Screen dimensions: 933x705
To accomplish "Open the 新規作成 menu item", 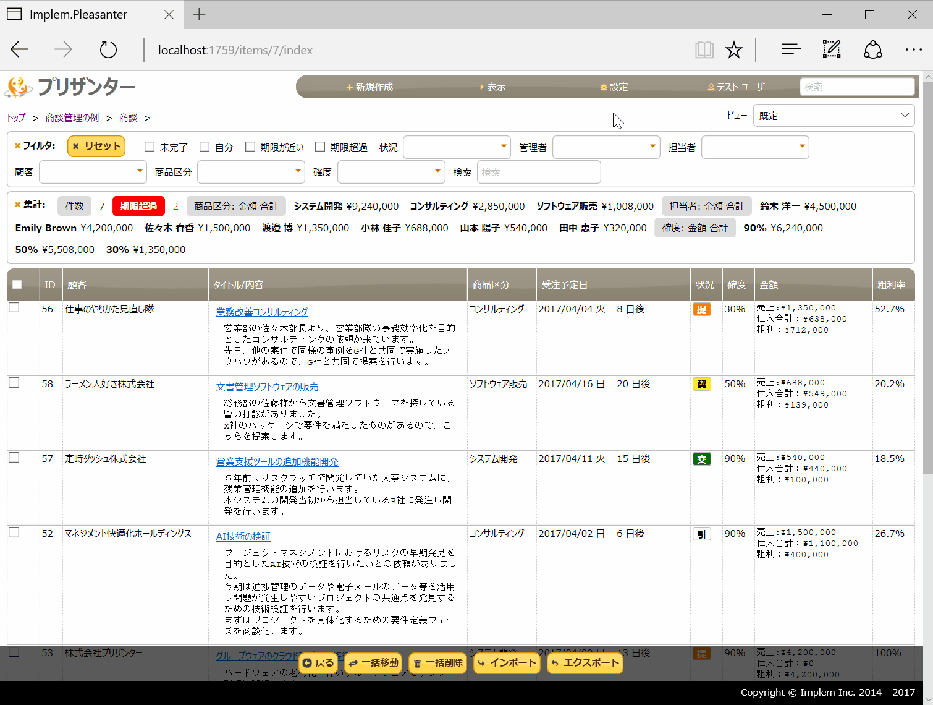I will click(x=369, y=87).
